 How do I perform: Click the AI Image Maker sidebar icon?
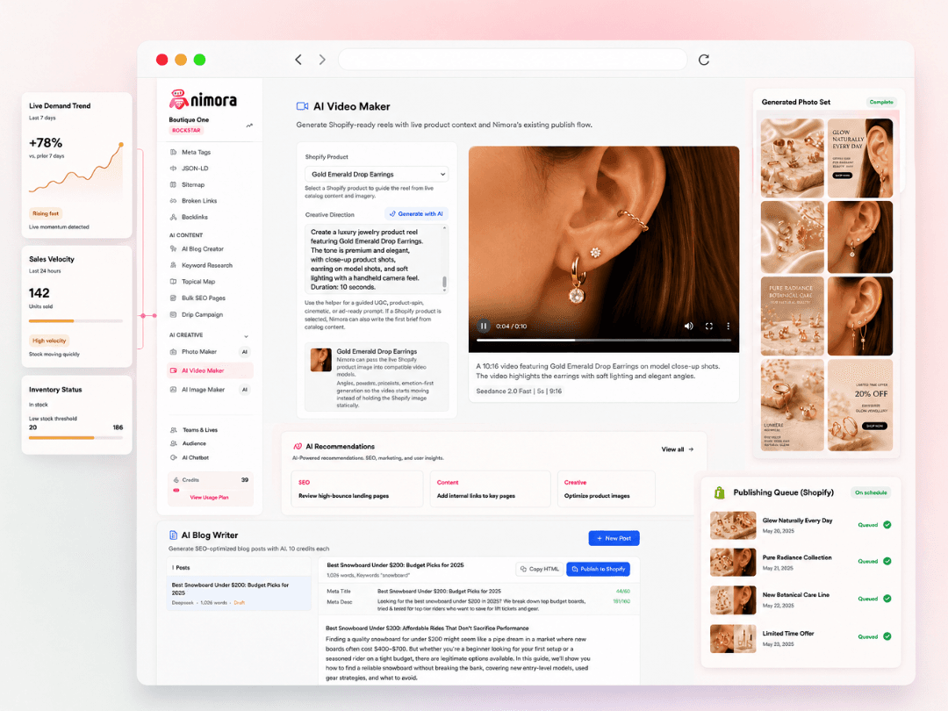(174, 390)
